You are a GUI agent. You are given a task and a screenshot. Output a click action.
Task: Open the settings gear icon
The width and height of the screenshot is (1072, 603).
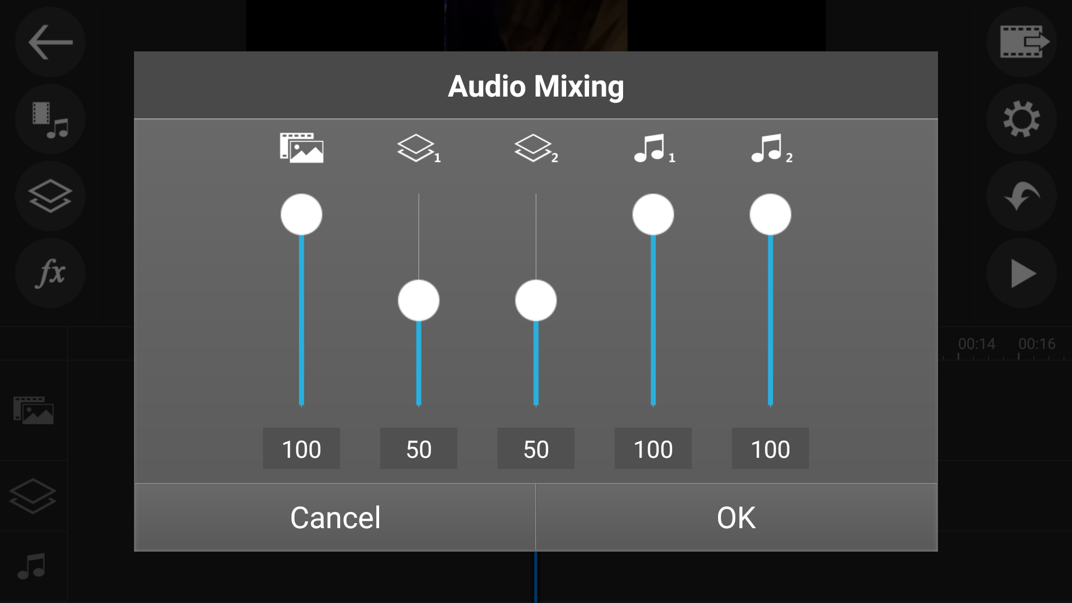tap(1021, 119)
